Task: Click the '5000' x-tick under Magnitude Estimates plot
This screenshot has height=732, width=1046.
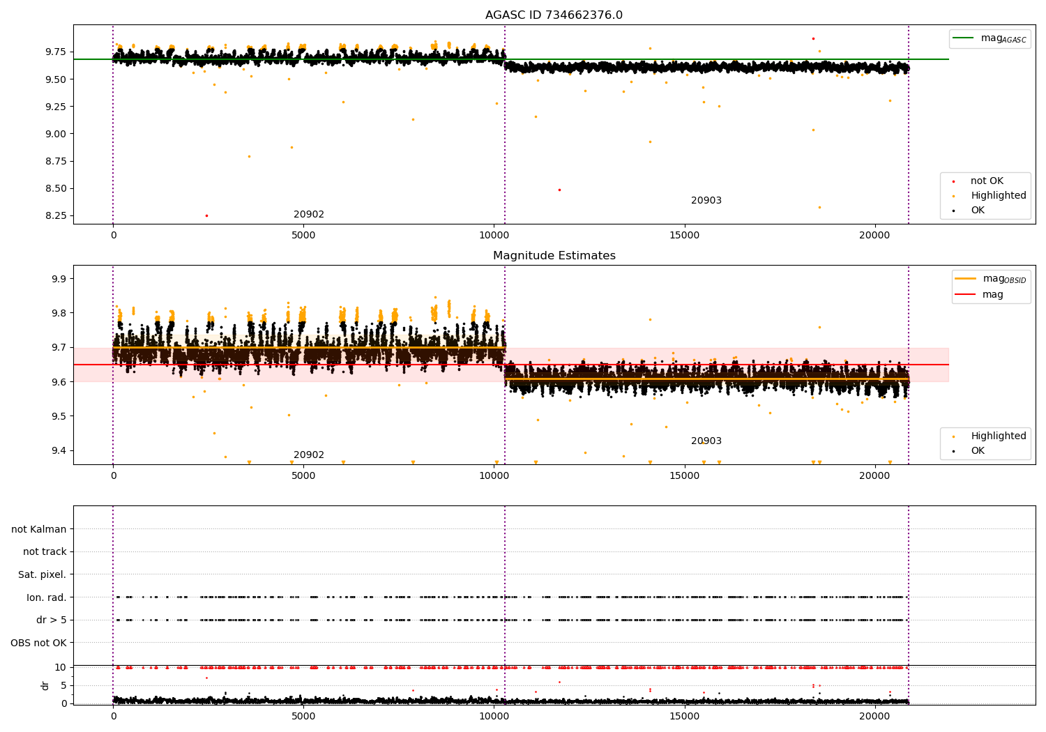Action: (x=303, y=475)
